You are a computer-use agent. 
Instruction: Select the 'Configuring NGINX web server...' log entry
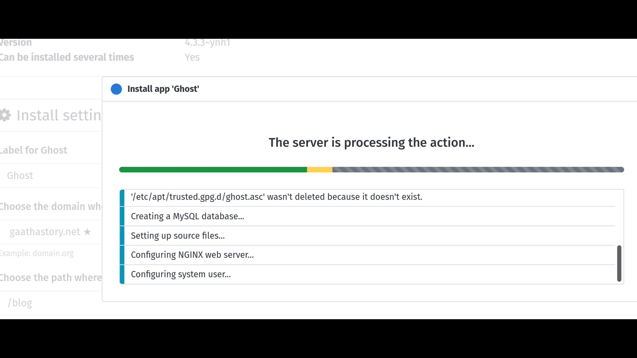(368, 255)
